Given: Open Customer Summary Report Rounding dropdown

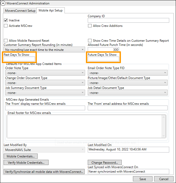Looking at the screenshot, I should (44, 50).
